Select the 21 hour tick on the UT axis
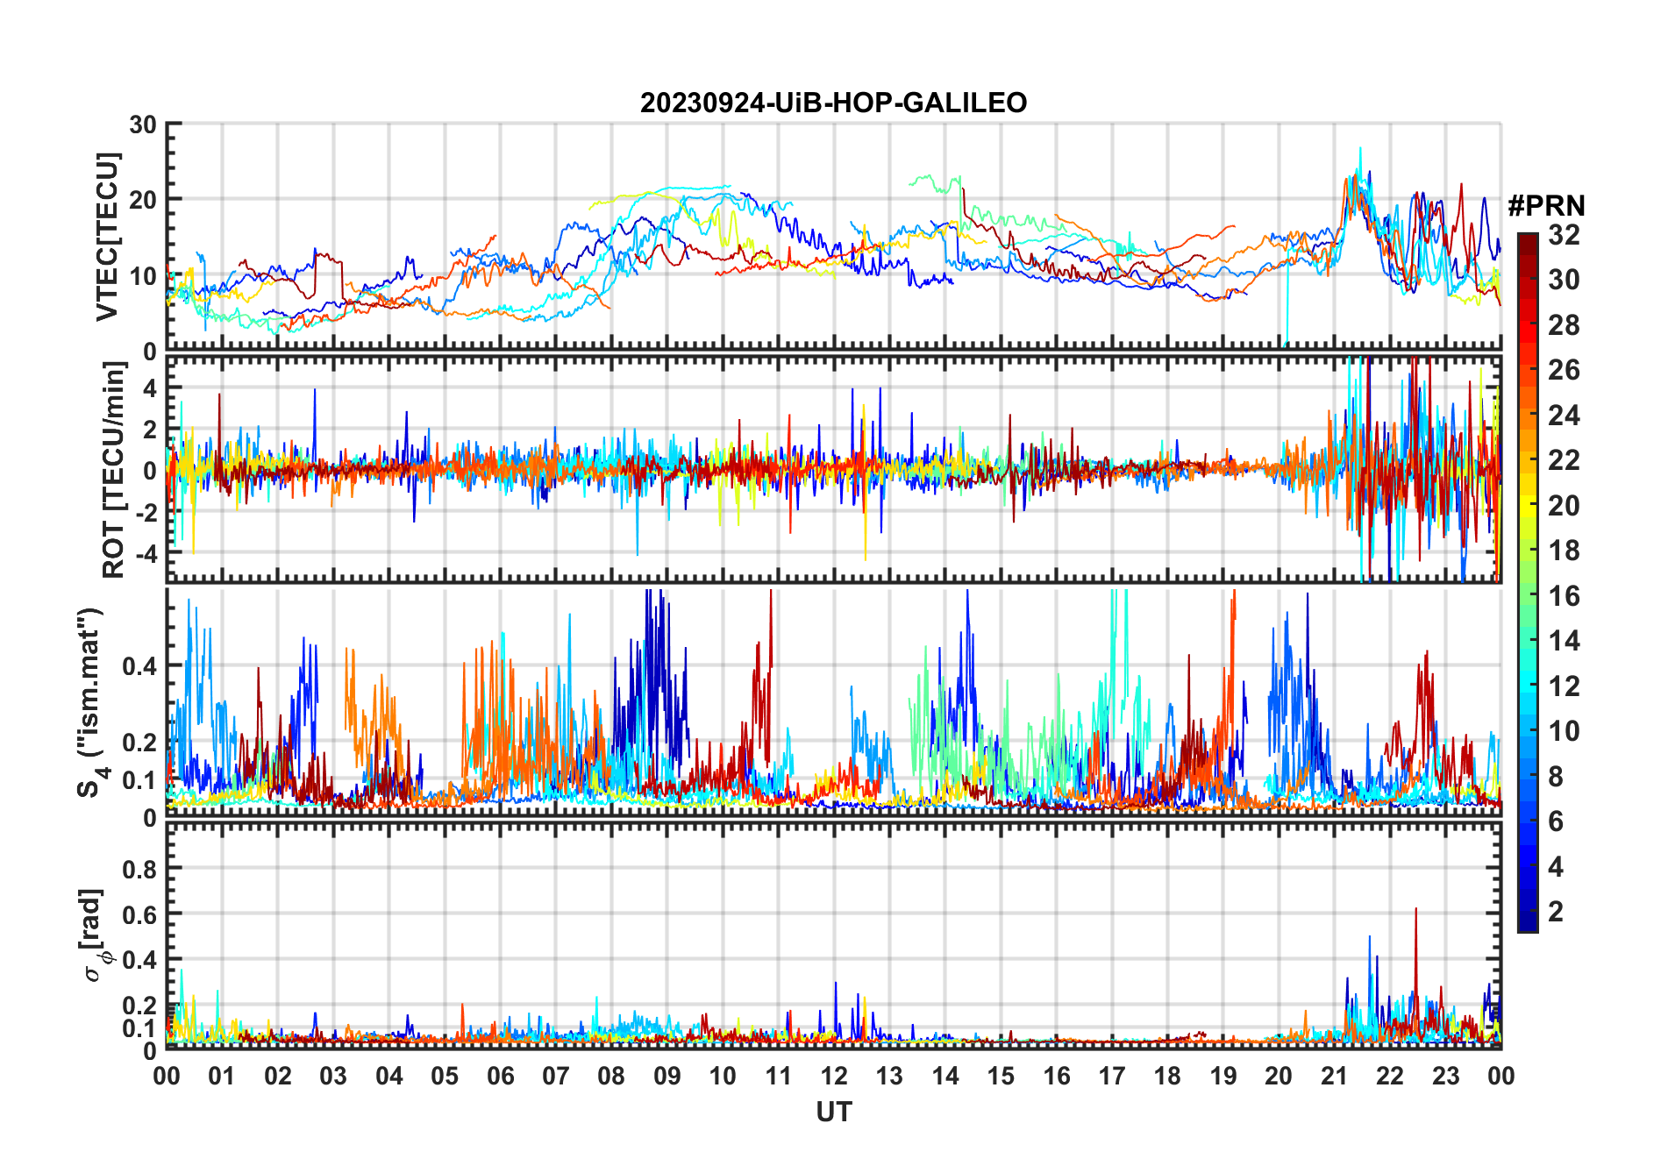 [x=1334, y=1076]
